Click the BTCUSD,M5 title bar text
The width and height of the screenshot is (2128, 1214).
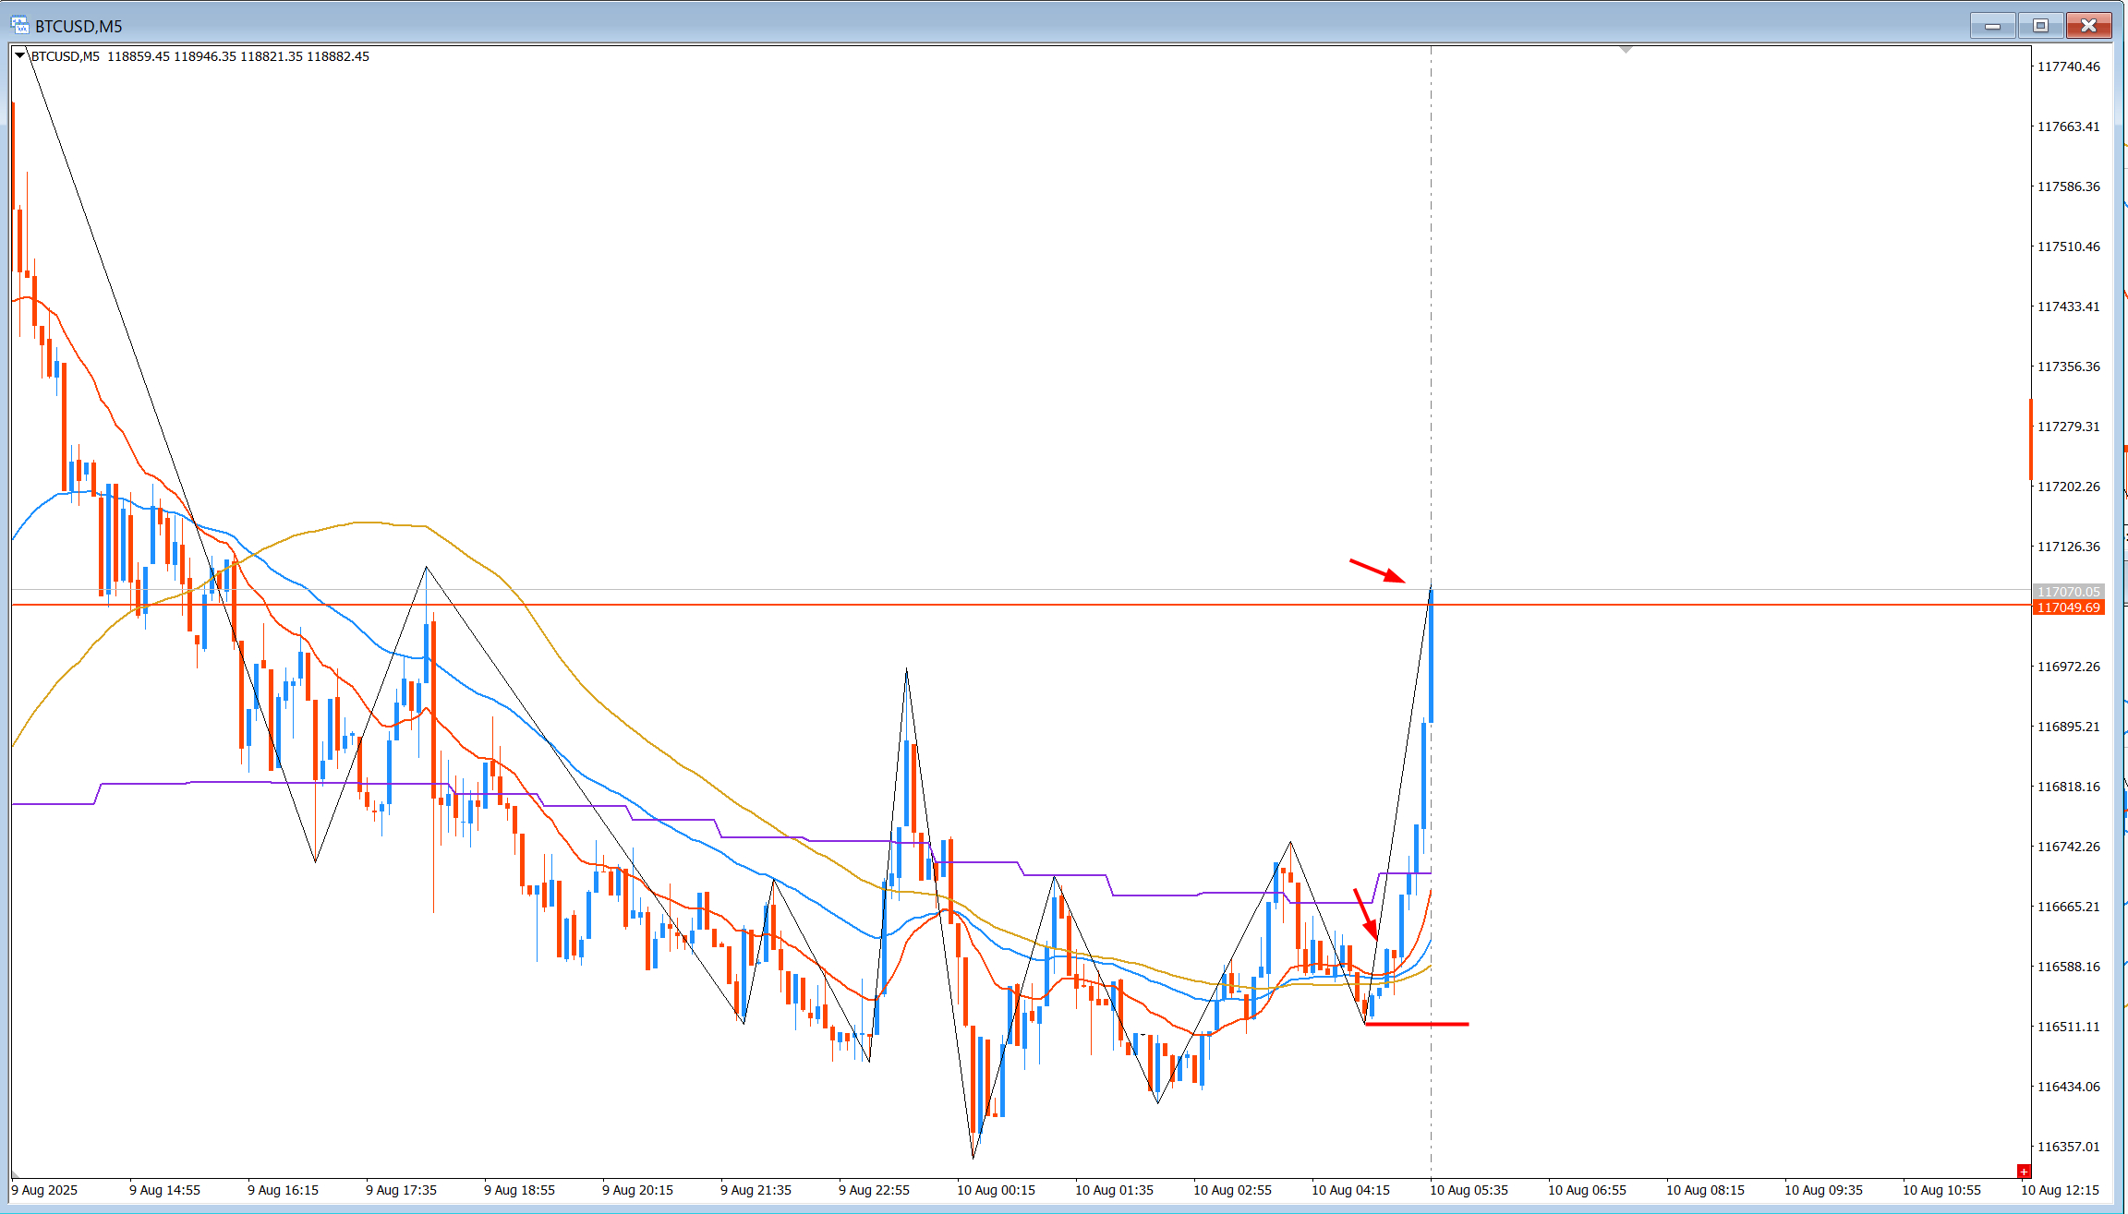[79, 27]
